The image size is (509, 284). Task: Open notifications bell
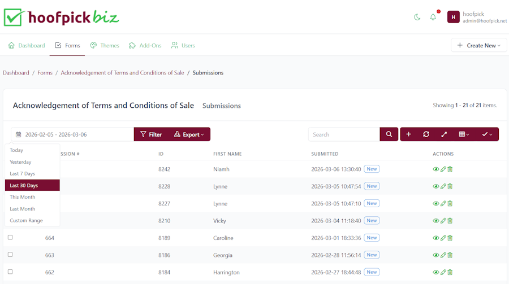point(433,17)
